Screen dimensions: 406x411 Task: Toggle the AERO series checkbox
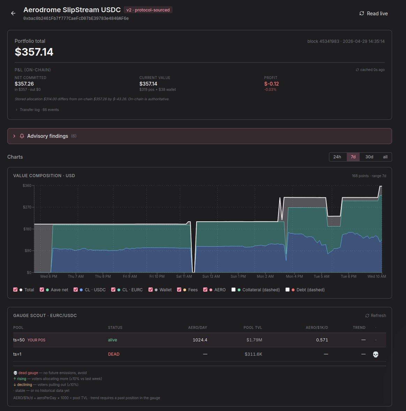[205, 290]
